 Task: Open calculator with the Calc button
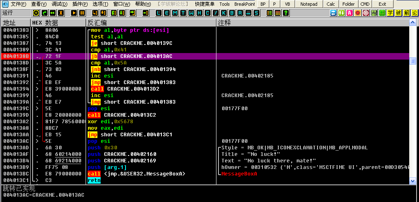point(331,4)
